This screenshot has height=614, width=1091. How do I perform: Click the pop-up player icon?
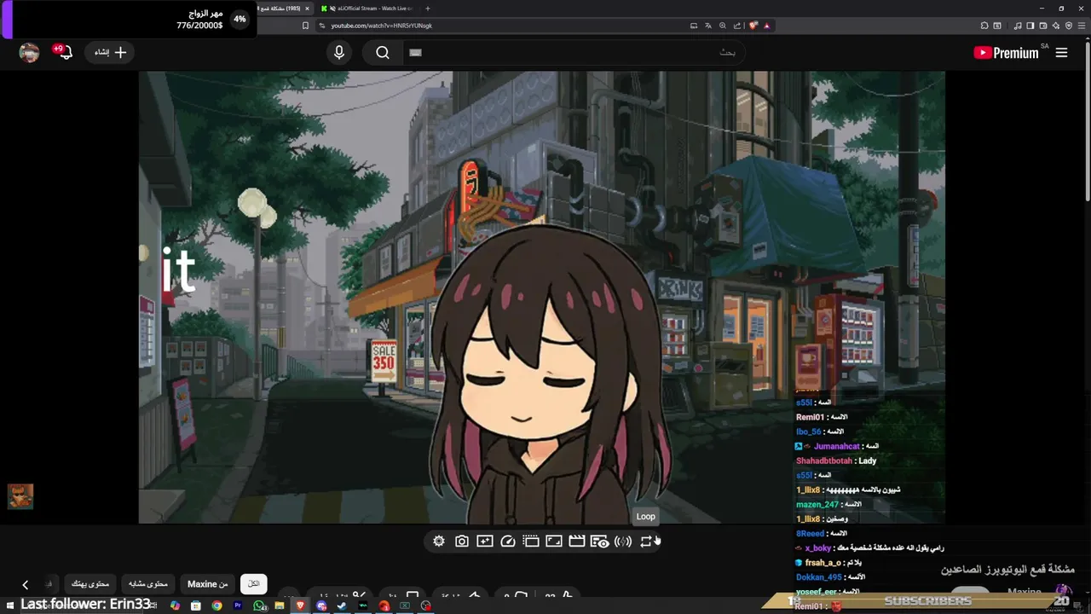pos(531,542)
